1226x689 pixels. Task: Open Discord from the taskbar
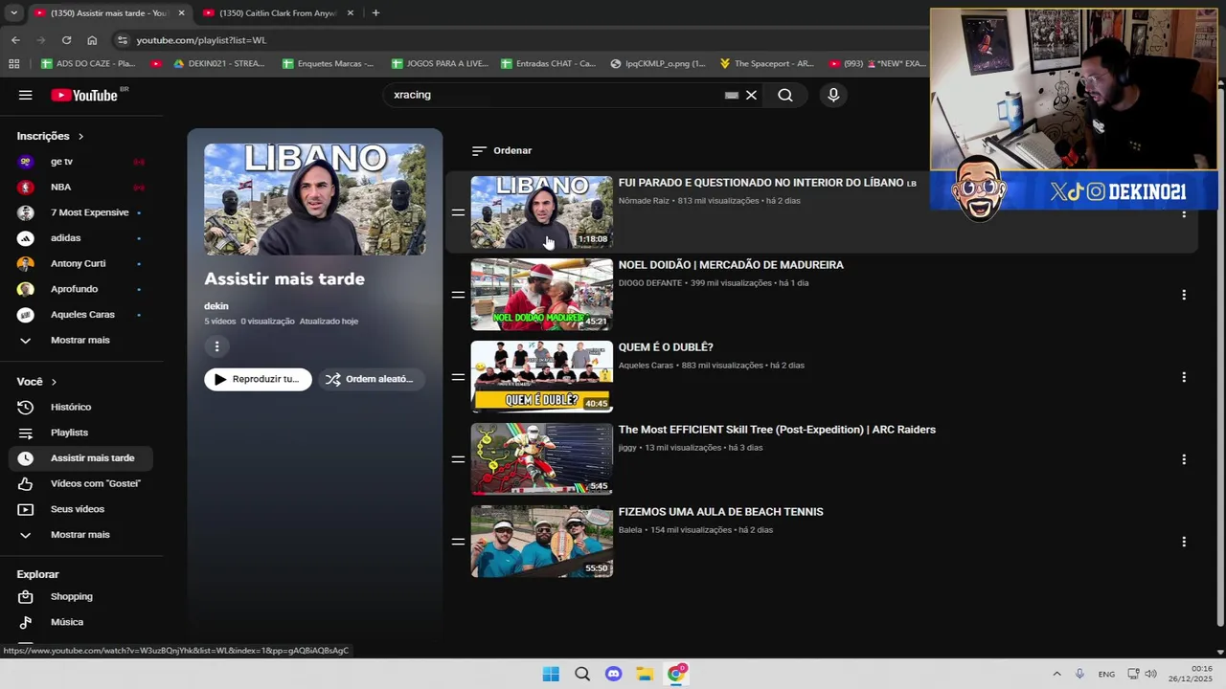(x=613, y=674)
